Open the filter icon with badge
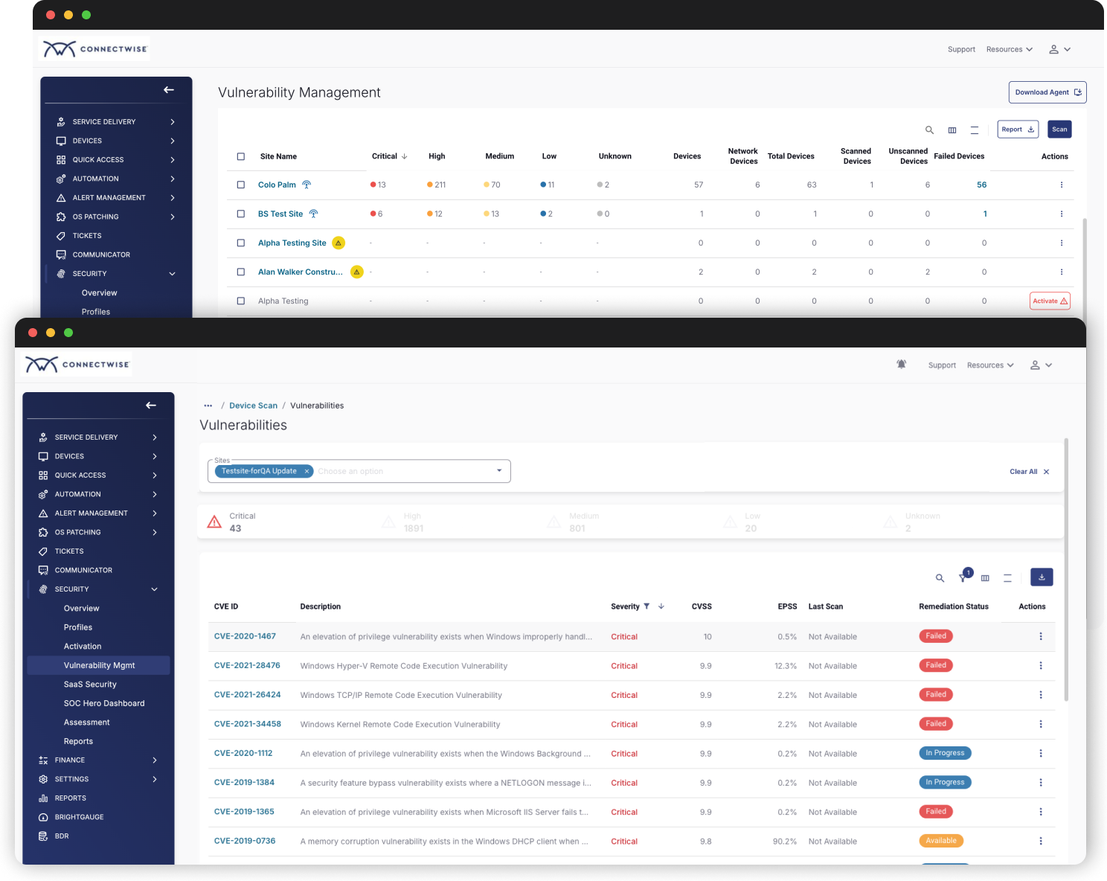 click(x=963, y=577)
